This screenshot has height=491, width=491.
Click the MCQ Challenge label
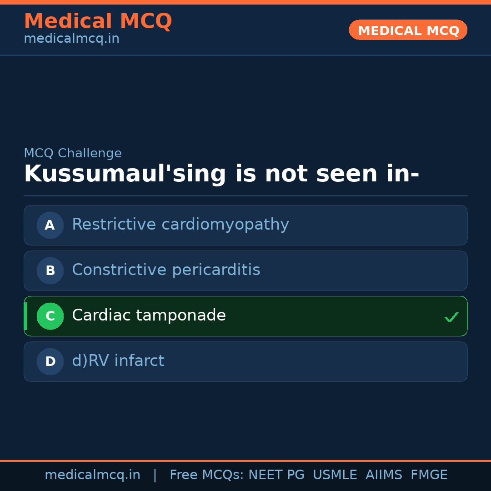(x=73, y=153)
